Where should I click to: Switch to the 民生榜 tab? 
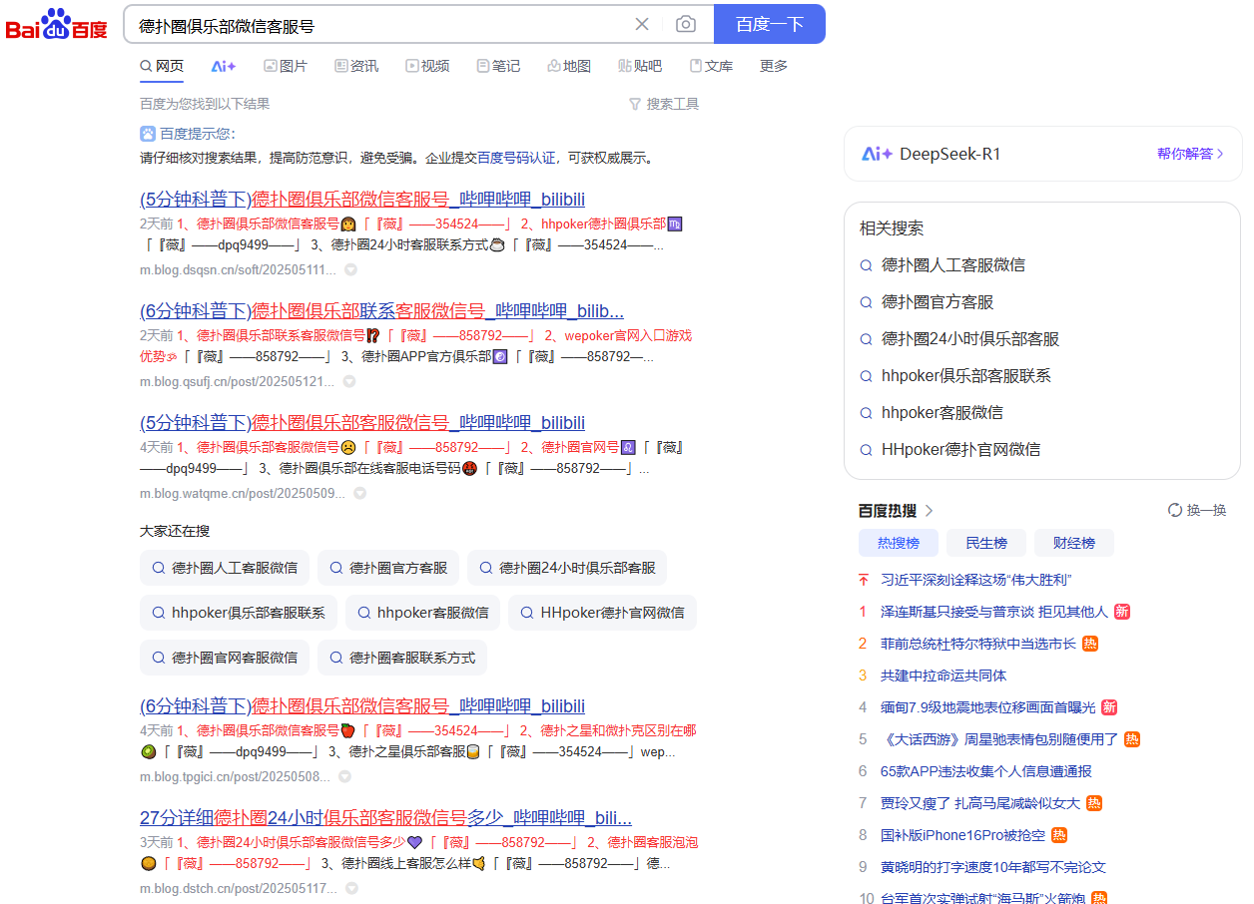point(986,543)
